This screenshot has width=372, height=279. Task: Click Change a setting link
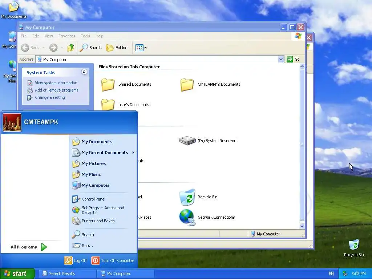50,97
